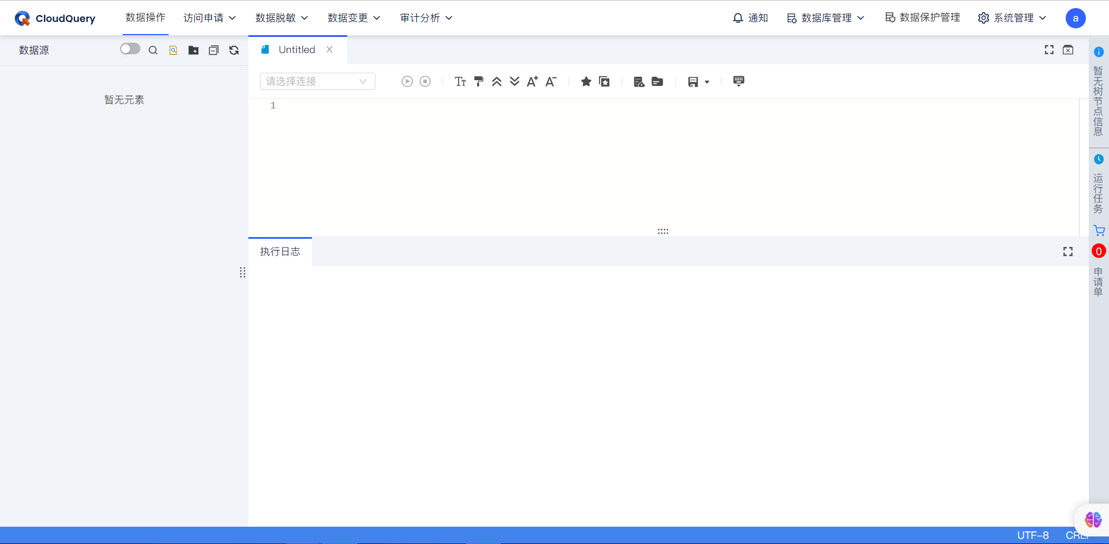Collapse all nodes in the 数据源 tree
This screenshot has width=1109, height=544.
[x=214, y=50]
